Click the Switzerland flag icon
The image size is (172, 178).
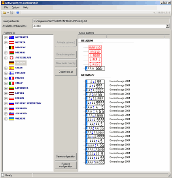11,58
